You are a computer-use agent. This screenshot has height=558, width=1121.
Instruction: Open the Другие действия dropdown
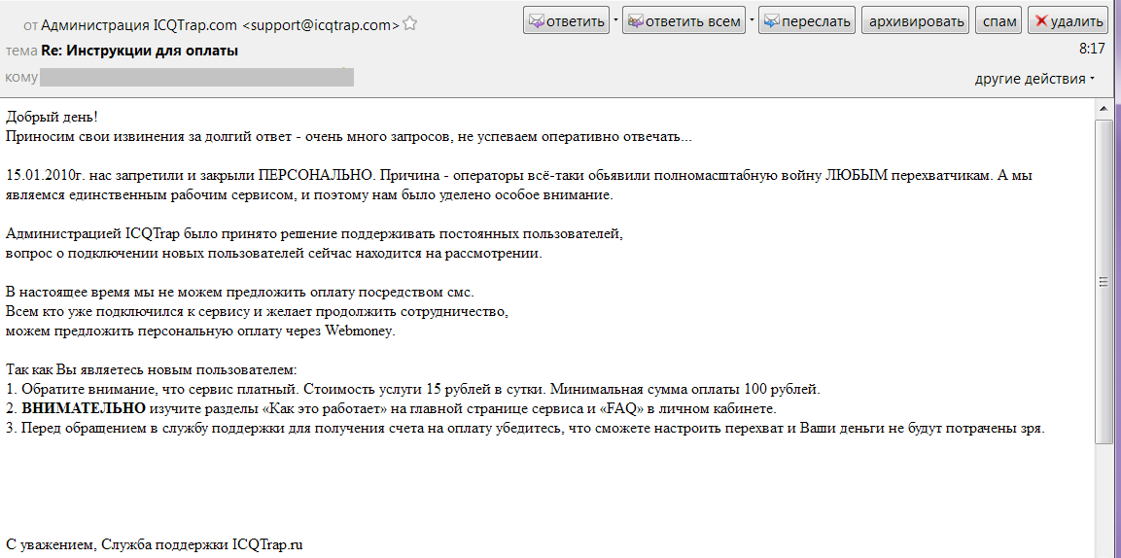pos(1034,79)
